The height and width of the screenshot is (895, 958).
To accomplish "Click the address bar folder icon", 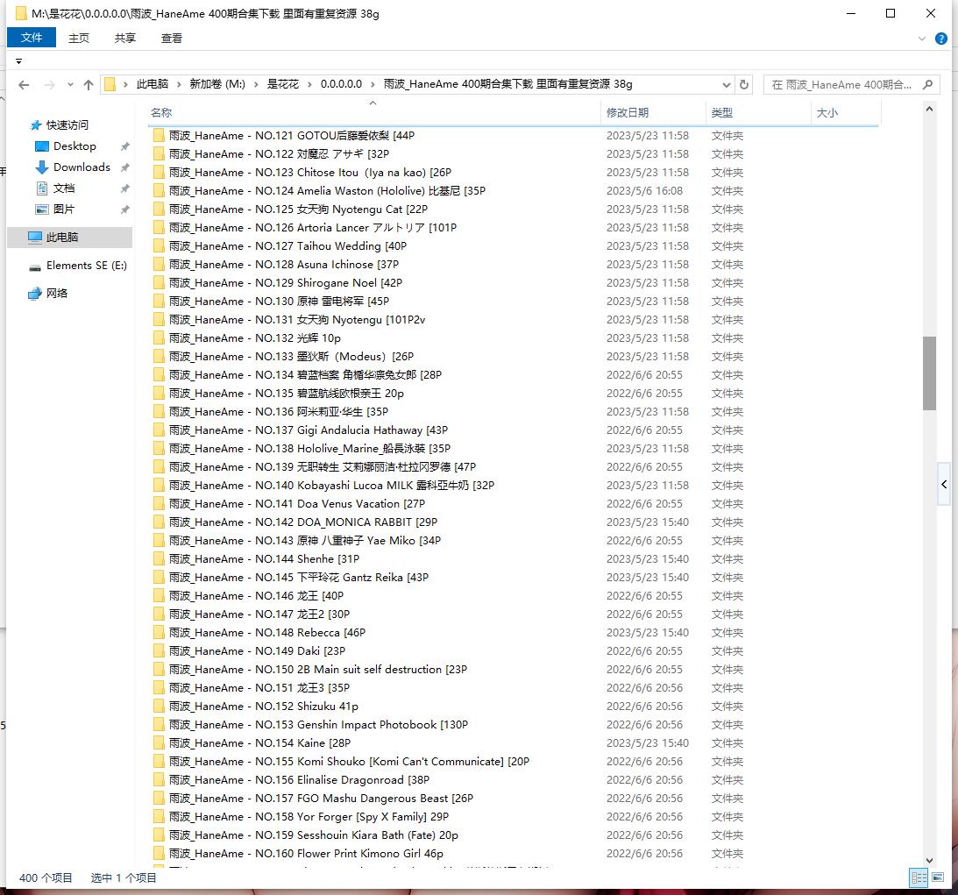I will (110, 84).
